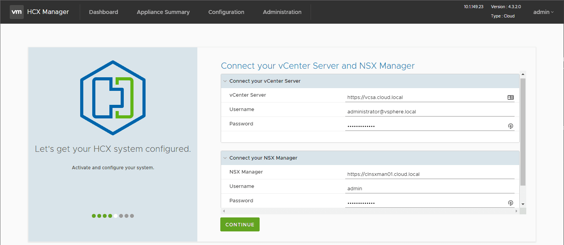Collapse the Connect your vCenter Server section
Screen dimensions: 564x245
(225, 81)
